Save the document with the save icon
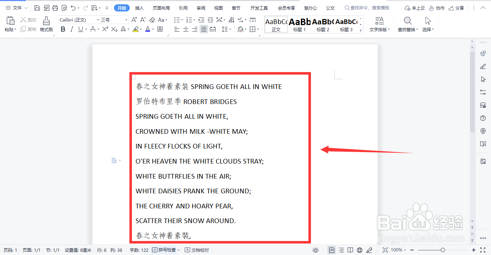Screen dimensions: 491x255 point(37,8)
